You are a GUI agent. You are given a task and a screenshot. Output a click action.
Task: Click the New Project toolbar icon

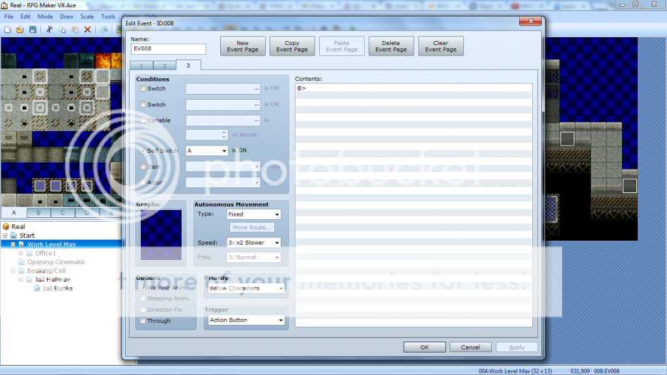tap(7, 29)
